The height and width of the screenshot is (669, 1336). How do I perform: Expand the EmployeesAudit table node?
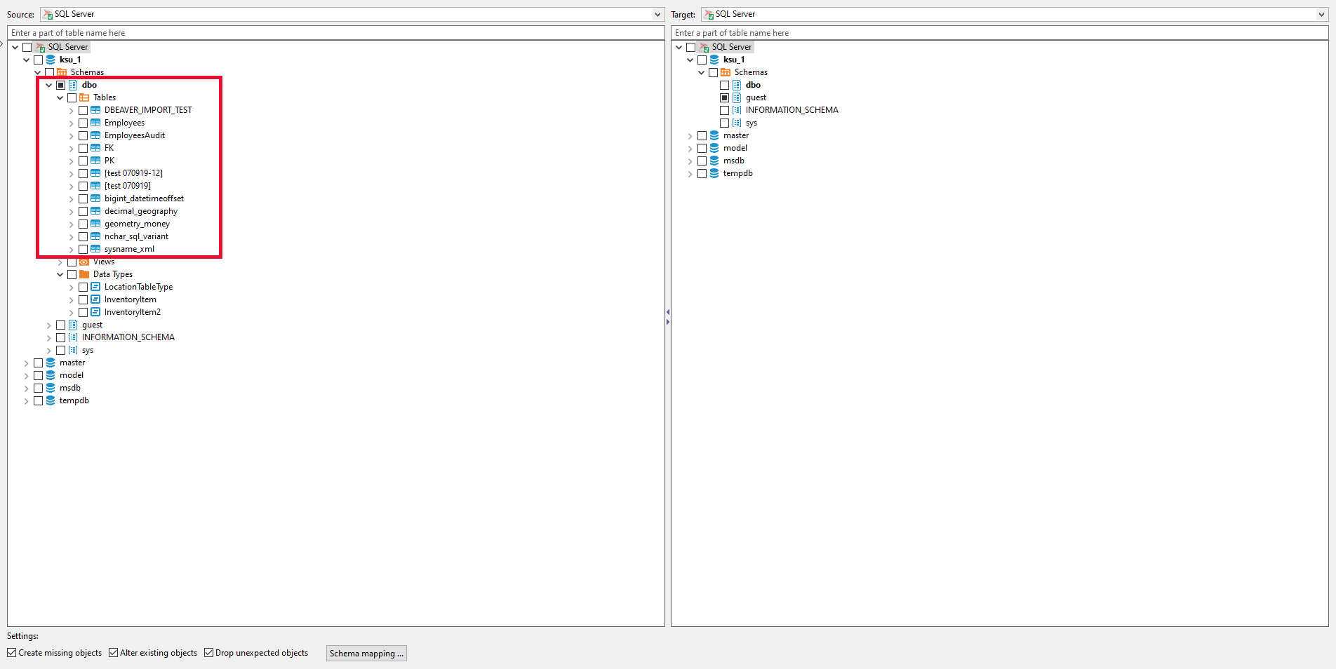71,135
